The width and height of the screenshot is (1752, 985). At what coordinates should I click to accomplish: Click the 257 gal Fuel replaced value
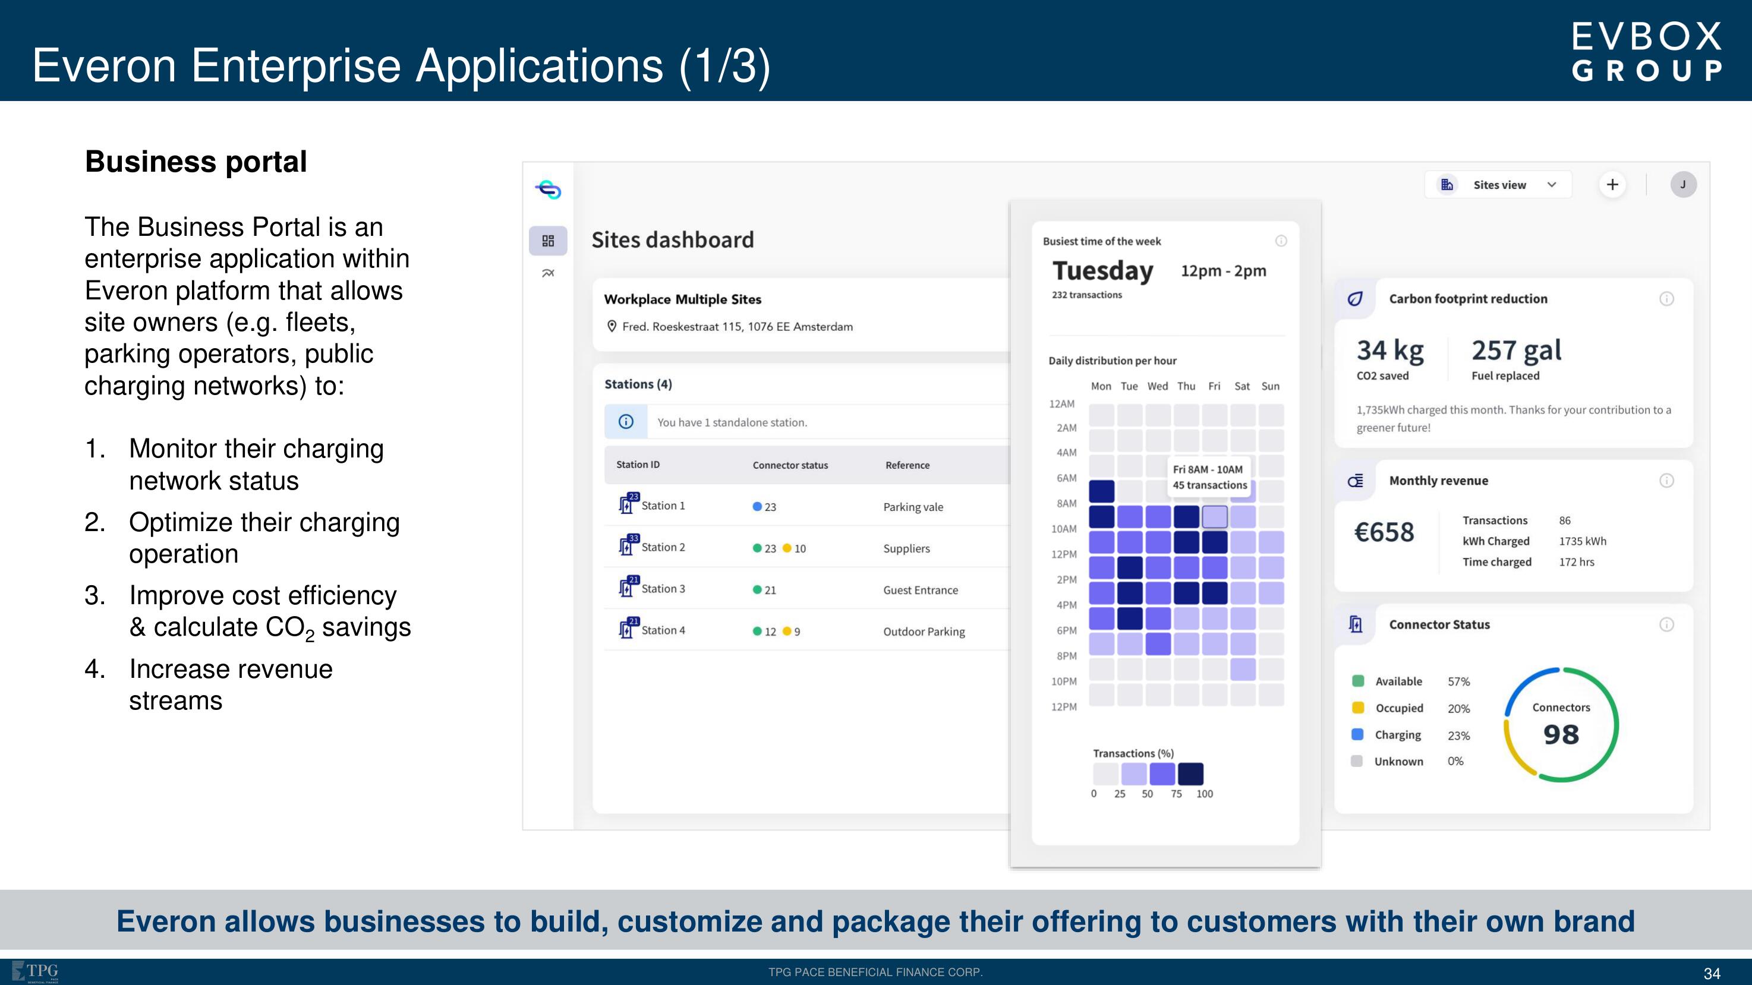pyautogui.click(x=1516, y=350)
